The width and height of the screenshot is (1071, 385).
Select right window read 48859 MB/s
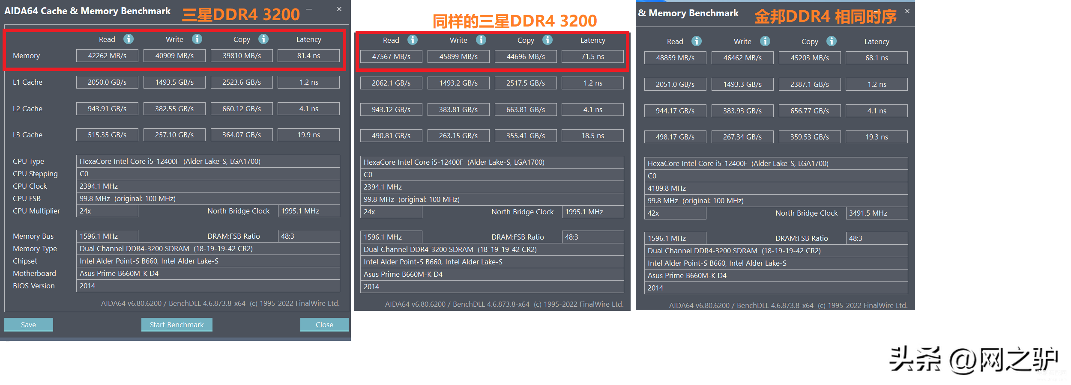[675, 58]
